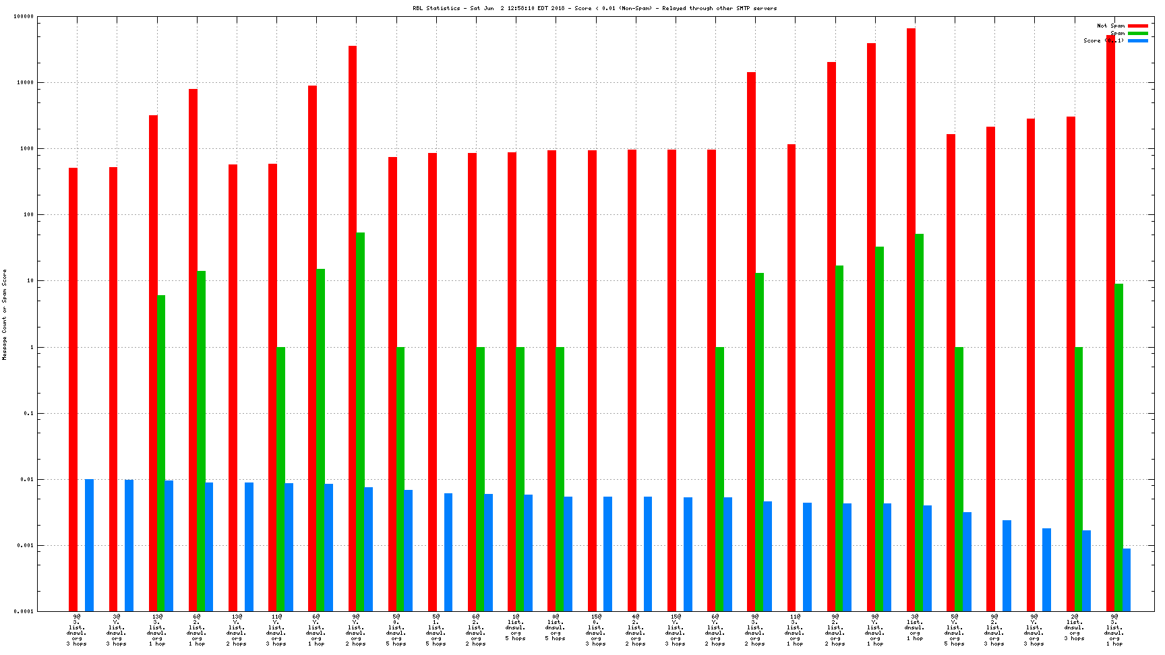Click the rightmost blue score bar
This screenshot has width=1165, height=655.
[1127, 580]
